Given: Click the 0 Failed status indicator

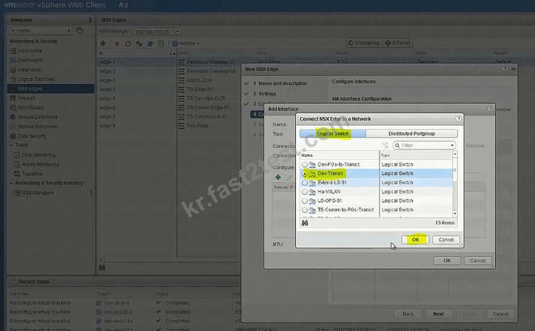Looking at the screenshot, I should [x=397, y=43].
